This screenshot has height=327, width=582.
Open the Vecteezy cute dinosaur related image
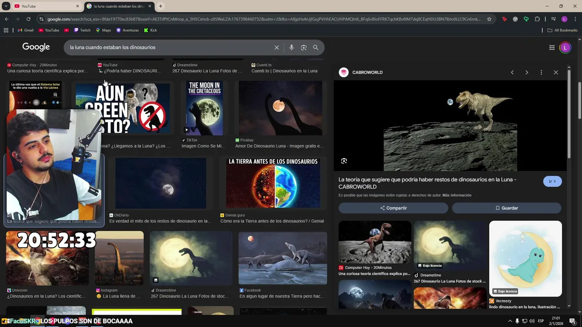pos(526,258)
